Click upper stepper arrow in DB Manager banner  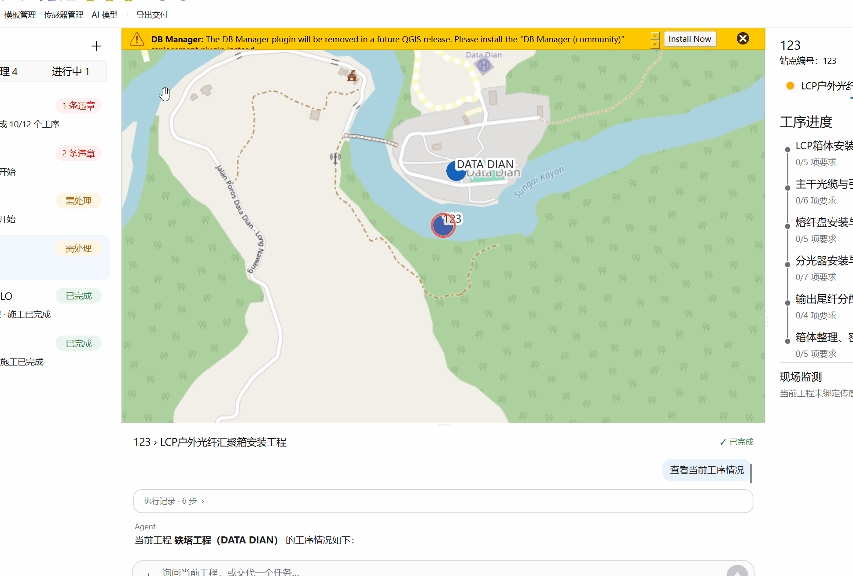[x=655, y=36]
